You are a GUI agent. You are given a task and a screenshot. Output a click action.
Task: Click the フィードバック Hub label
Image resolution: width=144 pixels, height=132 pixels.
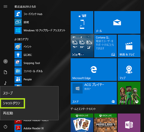[x=33, y=14]
